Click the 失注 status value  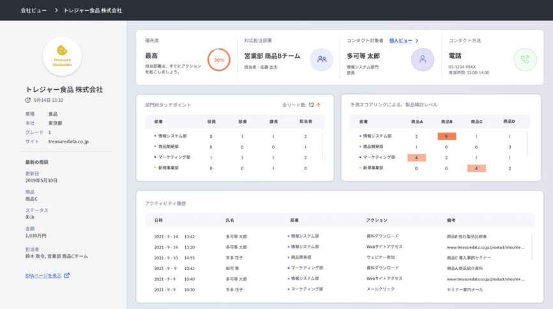coord(30,217)
